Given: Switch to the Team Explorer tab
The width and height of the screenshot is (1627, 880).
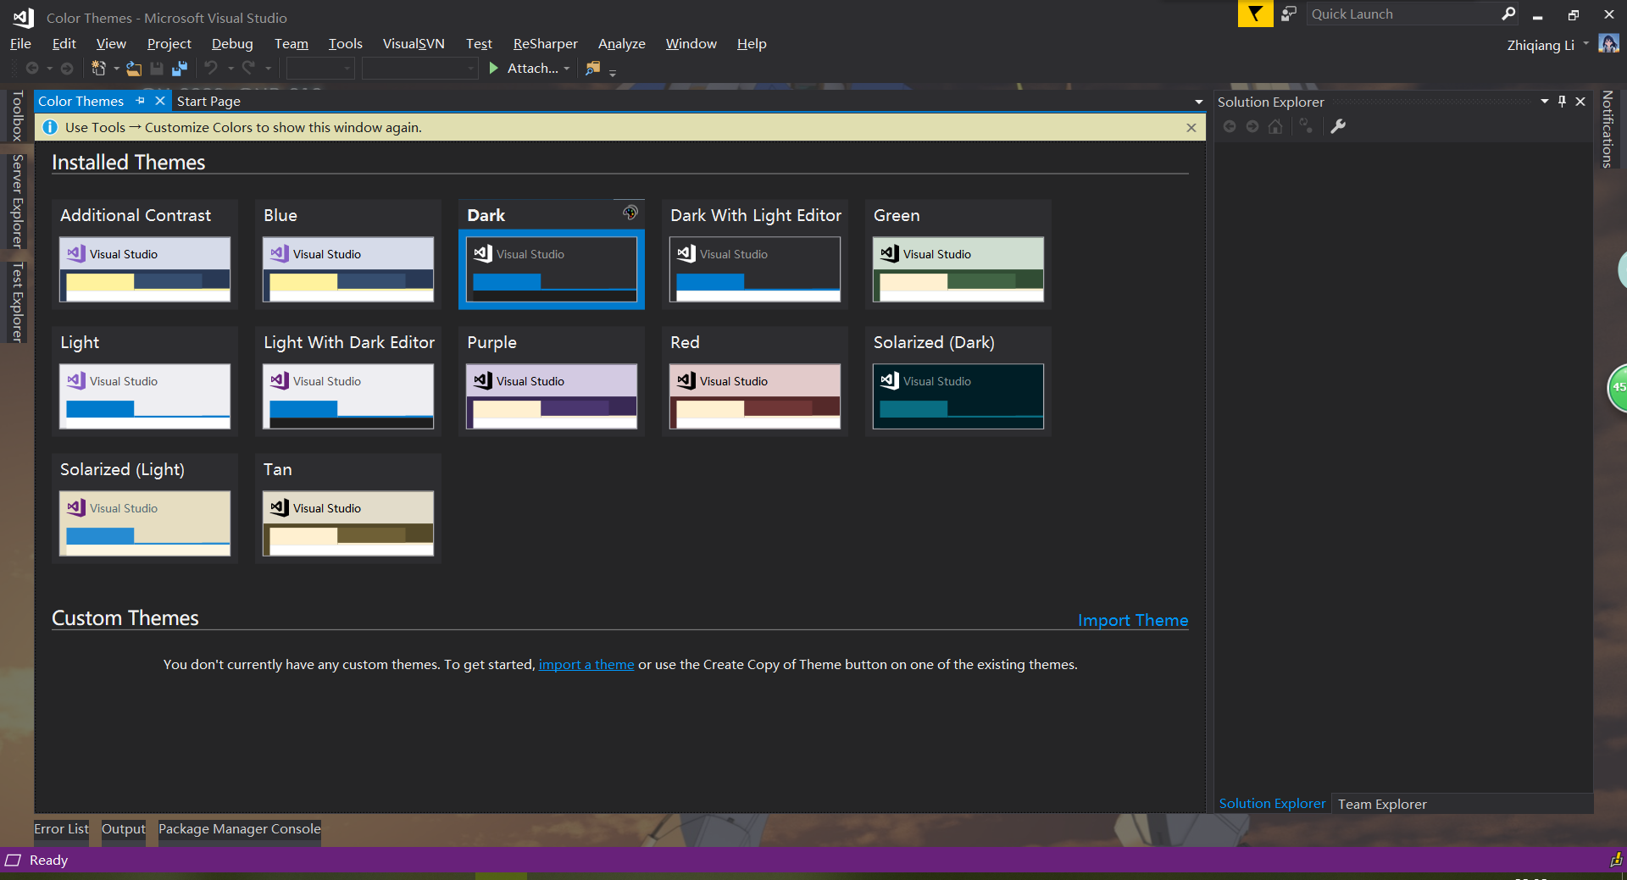Looking at the screenshot, I should 1381,804.
